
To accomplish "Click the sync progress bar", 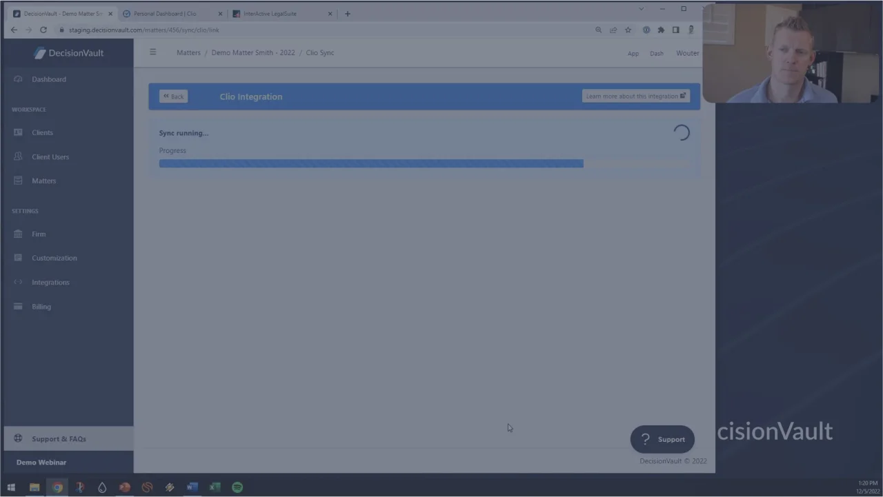I will (x=423, y=164).
